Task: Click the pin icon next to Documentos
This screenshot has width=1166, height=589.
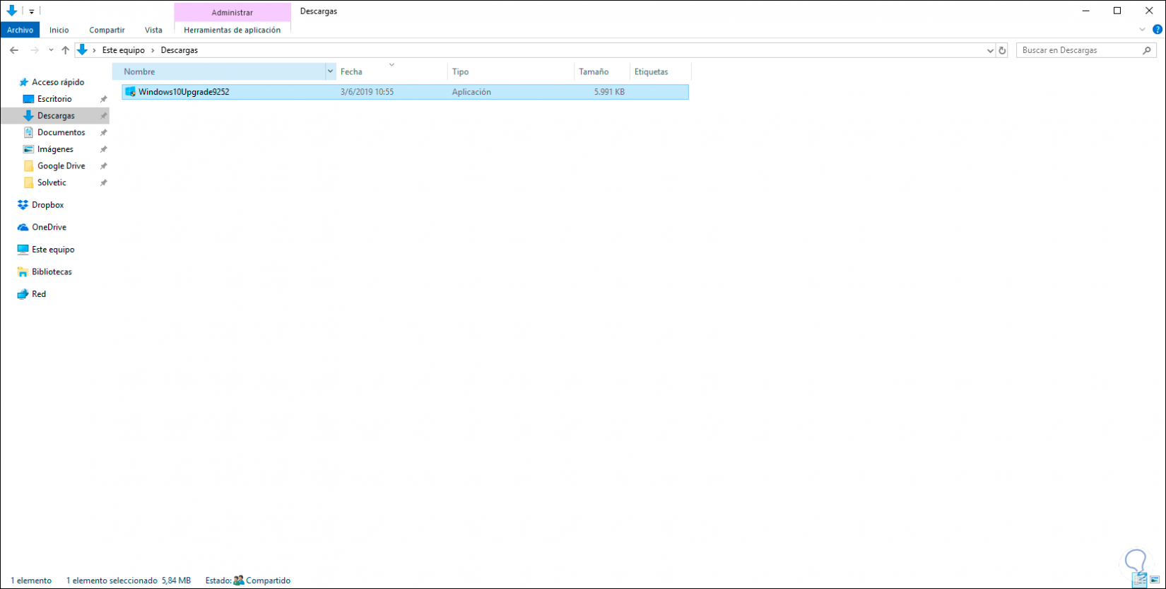Action: [103, 132]
